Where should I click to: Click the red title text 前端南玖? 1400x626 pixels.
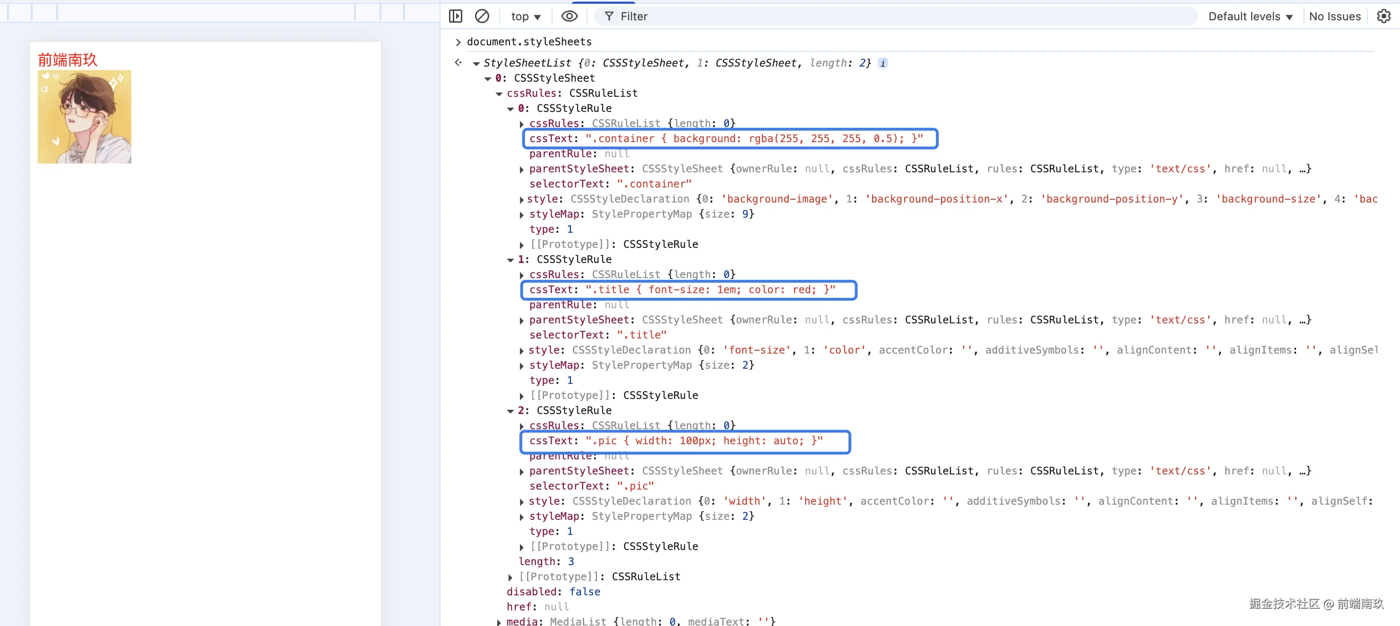(x=68, y=60)
